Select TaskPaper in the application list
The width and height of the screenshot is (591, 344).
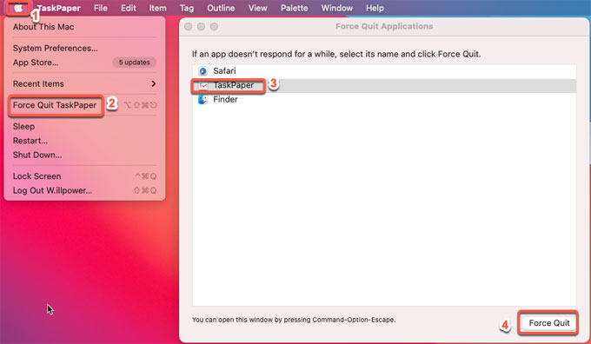(x=384, y=85)
